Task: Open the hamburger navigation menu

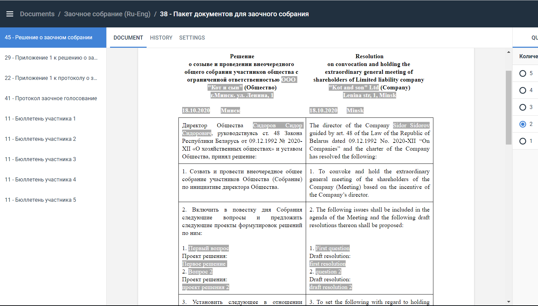Action: 10,14
